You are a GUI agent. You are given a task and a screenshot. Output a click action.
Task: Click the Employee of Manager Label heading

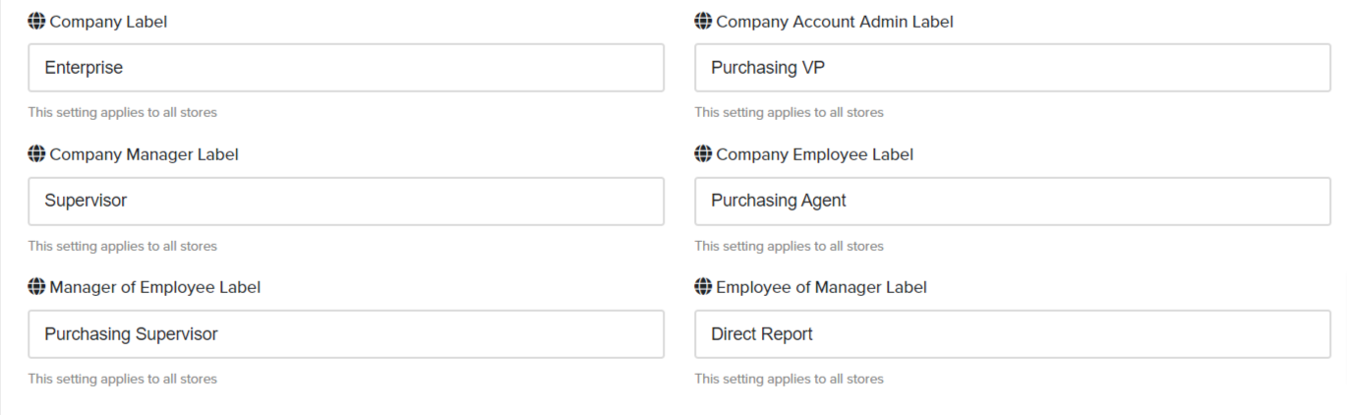coord(821,287)
